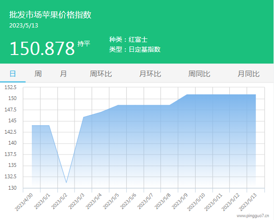Screen dimensions: 274x220
Task: Click the 2023/4/30 axis date label
Action: [24, 202]
